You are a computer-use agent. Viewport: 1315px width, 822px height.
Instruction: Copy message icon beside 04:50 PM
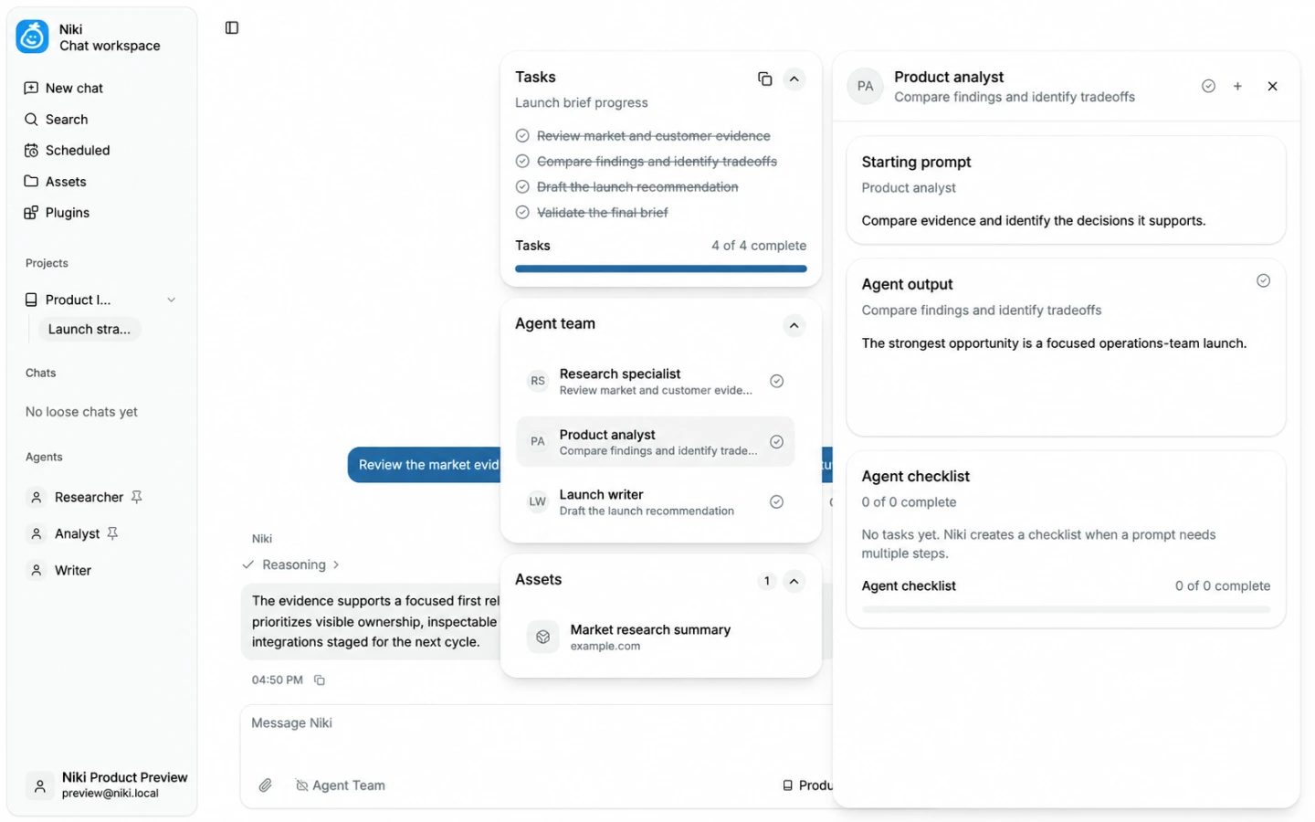[320, 680]
